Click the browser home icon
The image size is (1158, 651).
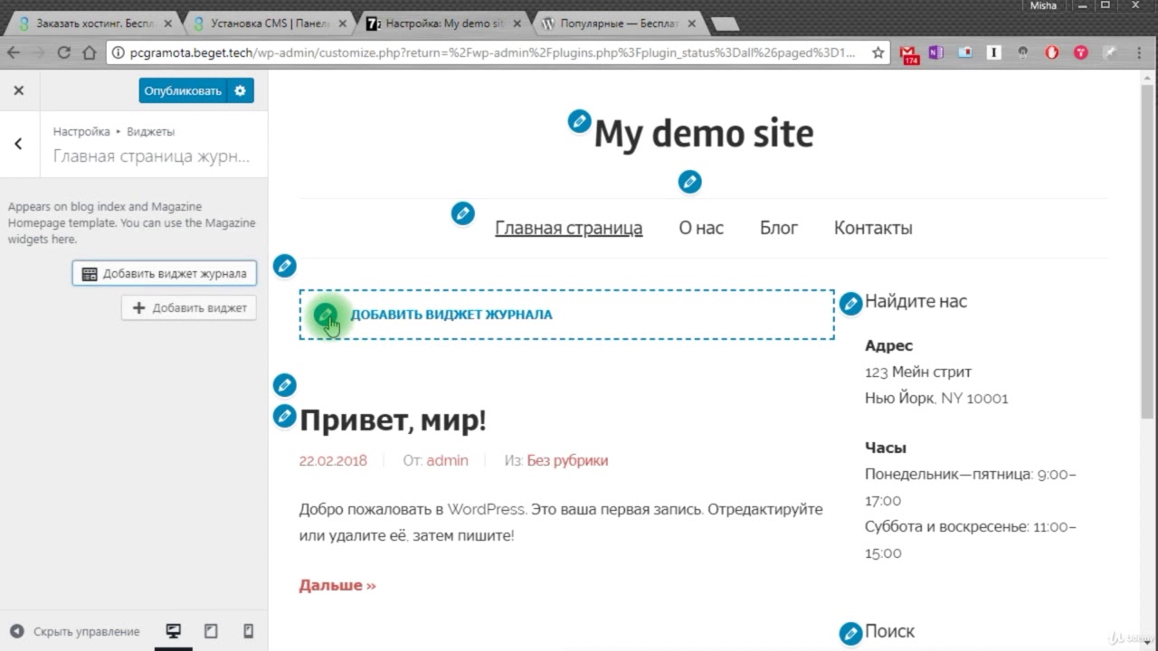tap(89, 52)
